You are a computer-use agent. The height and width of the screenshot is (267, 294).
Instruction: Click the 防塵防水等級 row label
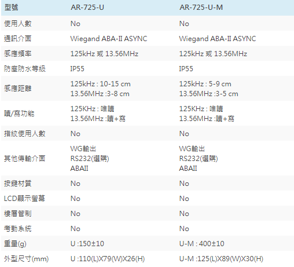[25, 69]
